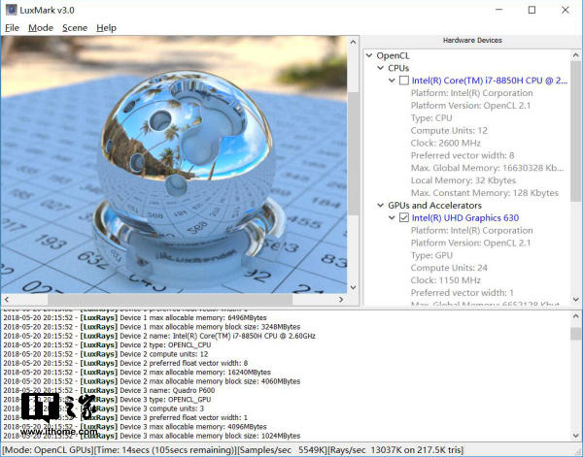Click the 'Compute Units: 24' row

(x=449, y=268)
